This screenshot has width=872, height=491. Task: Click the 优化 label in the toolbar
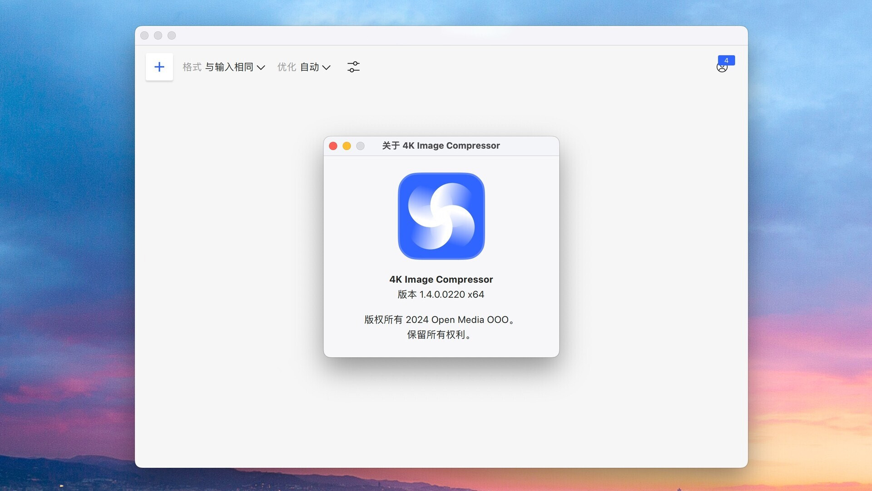(287, 67)
